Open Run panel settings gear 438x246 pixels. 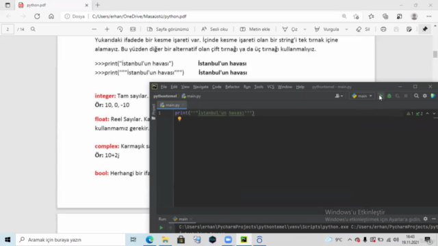[425, 219]
